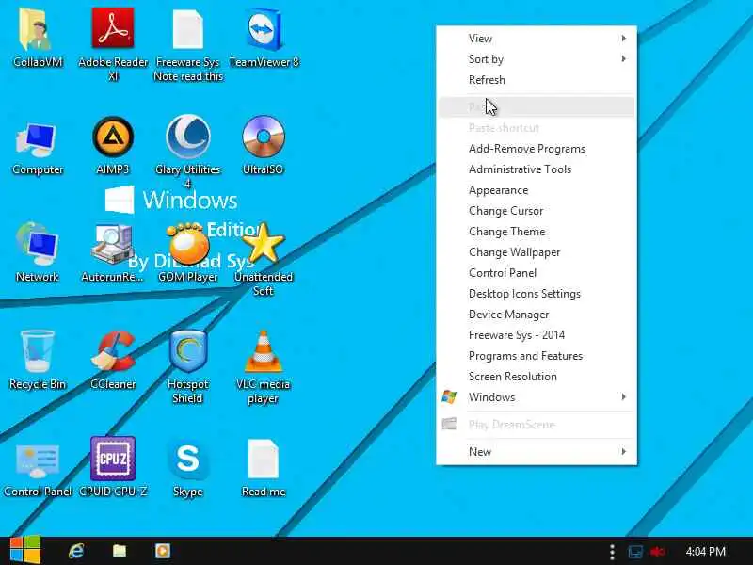
Task: Choose Screen Resolution menu entry
Action: click(537, 377)
